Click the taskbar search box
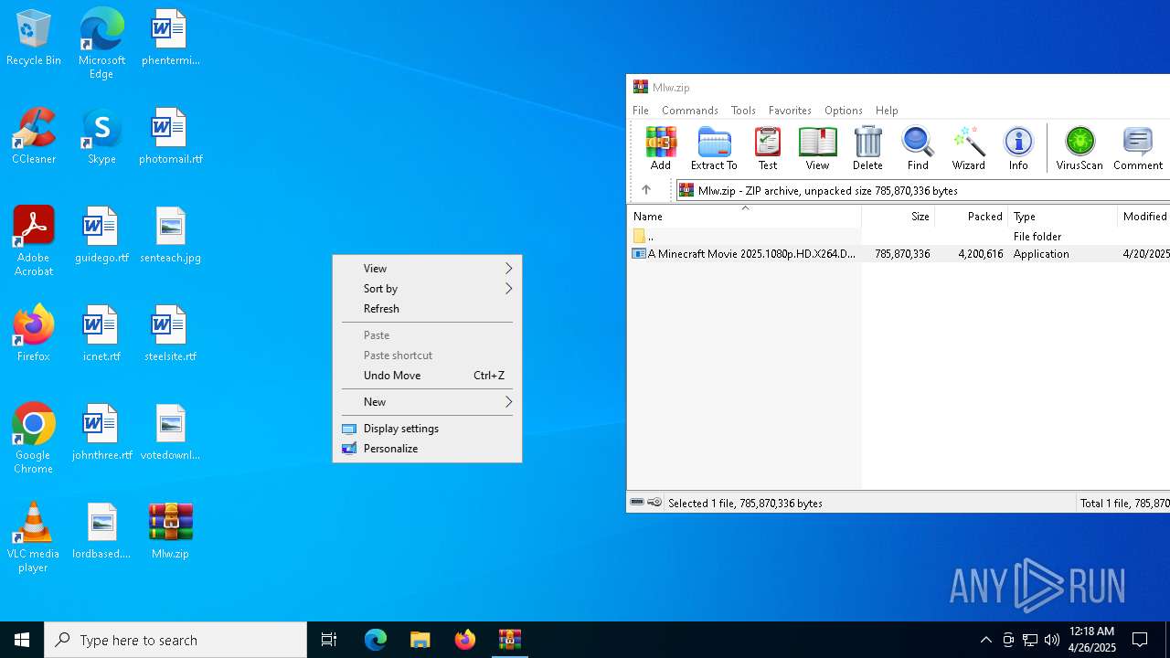 (x=175, y=640)
